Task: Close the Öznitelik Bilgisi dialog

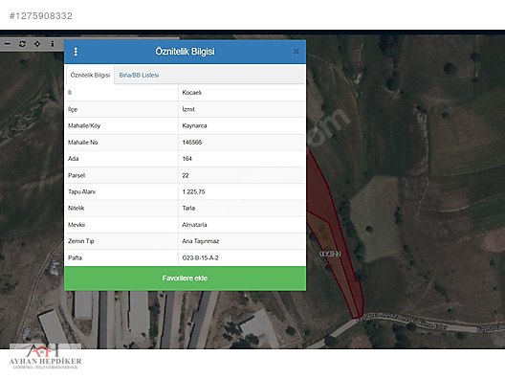Action: [296, 52]
